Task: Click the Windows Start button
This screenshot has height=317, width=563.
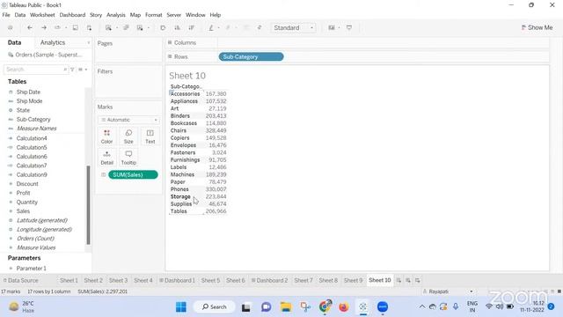Action: pyautogui.click(x=181, y=307)
